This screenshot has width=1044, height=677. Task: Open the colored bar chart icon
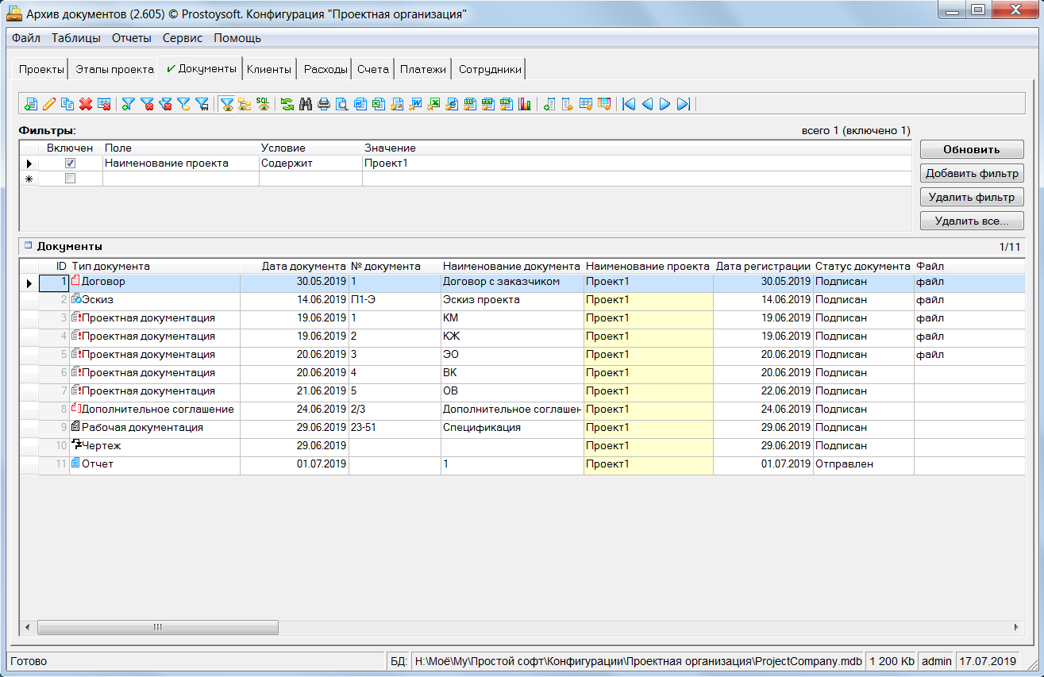point(524,104)
